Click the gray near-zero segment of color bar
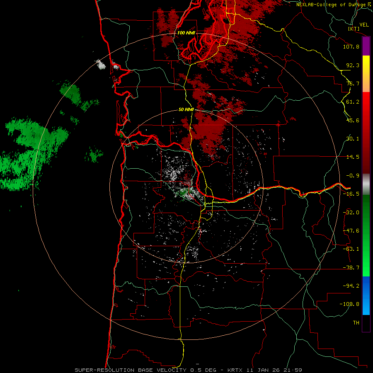373x373 pixels. point(366,184)
